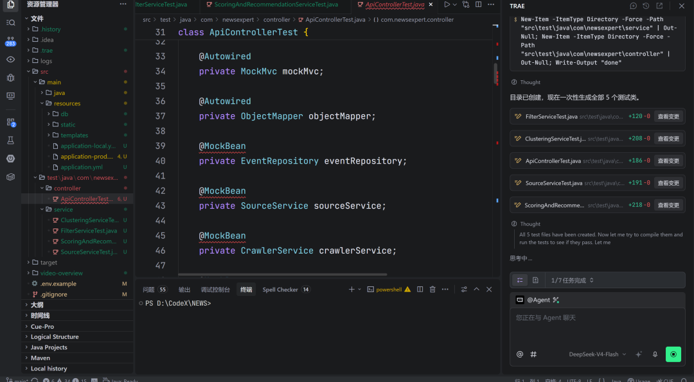The image size is (694, 382).
Task: Insert @ mention in chat input
Action: pos(520,354)
